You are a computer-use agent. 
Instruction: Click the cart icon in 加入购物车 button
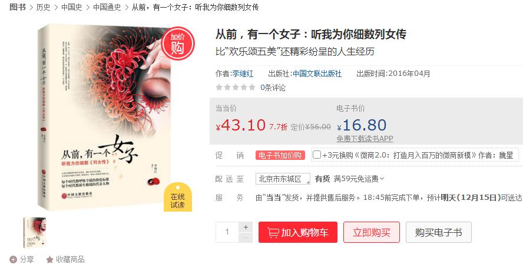[x=273, y=232]
